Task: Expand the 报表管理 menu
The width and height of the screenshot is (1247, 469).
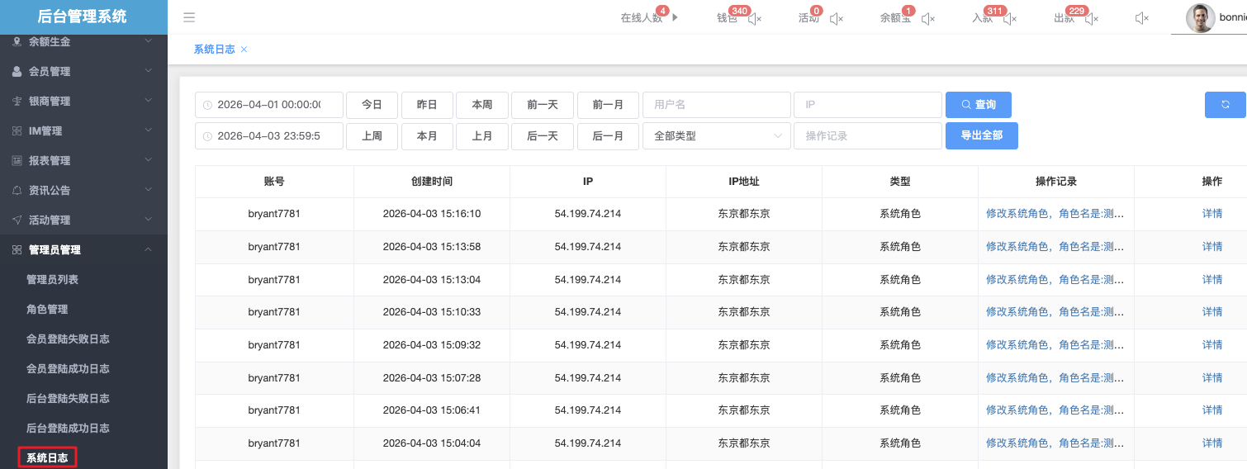Action: [83, 161]
